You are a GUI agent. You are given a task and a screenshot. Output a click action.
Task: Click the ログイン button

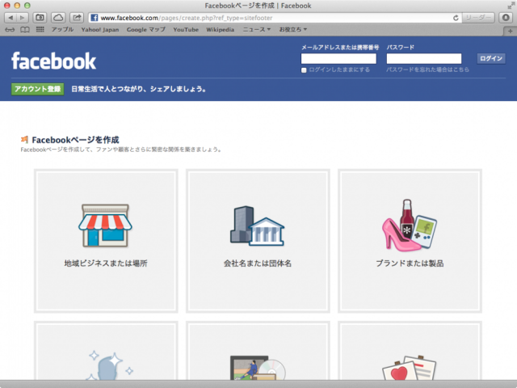coord(491,58)
